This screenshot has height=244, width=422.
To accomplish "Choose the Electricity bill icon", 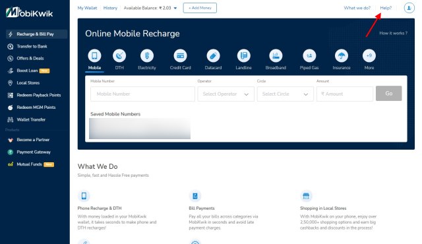I will 147,55.
